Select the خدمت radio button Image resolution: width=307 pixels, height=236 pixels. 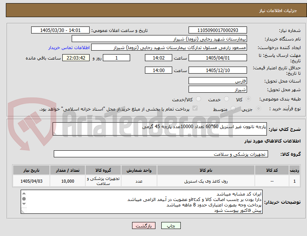click(x=226, y=99)
